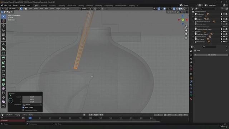Choose the Spin tool
The width and height of the screenshot is (229, 129).
click(x=3, y=84)
